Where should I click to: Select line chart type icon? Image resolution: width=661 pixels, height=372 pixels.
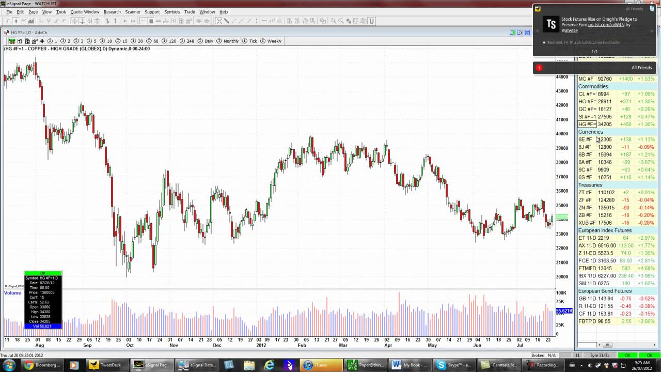pyautogui.click(x=24, y=21)
